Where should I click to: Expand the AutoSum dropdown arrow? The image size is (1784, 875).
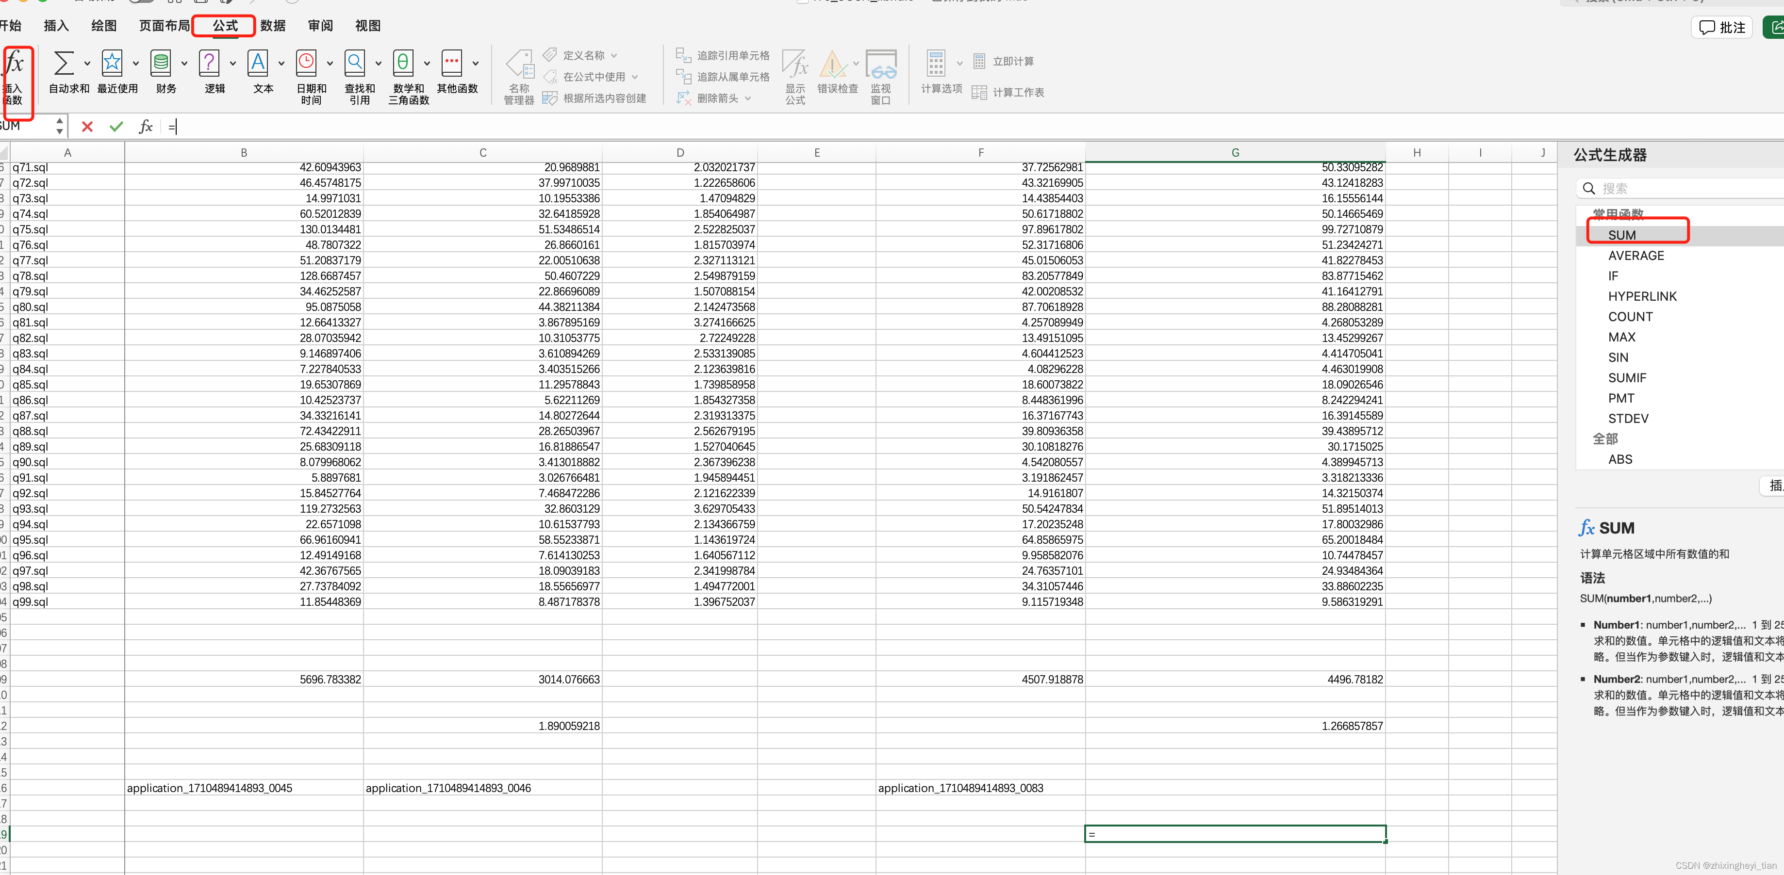[87, 64]
